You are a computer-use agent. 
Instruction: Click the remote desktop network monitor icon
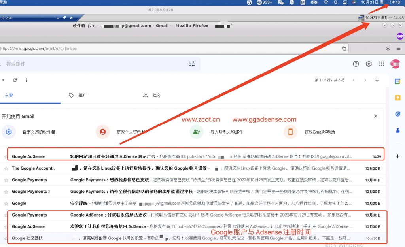[361, 17]
